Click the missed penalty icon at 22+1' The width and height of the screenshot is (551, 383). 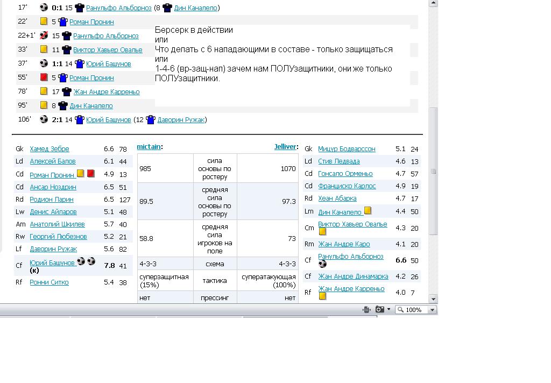point(44,36)
